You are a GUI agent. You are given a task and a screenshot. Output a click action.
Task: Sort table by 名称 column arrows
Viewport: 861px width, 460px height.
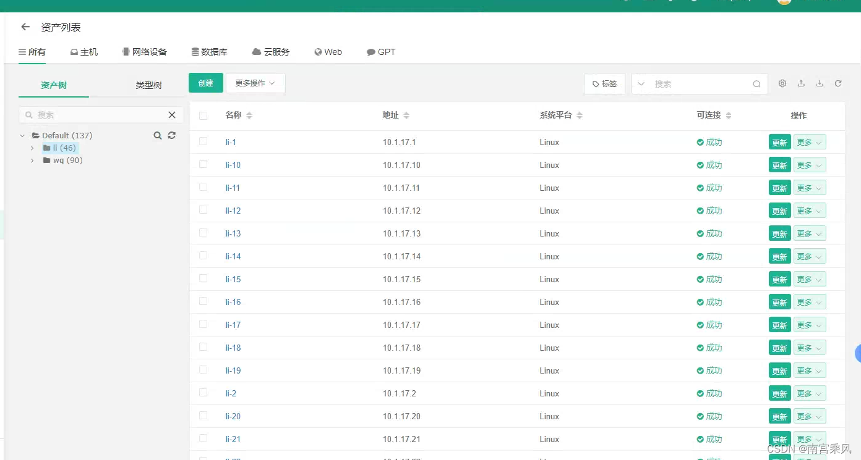point(249,115)
